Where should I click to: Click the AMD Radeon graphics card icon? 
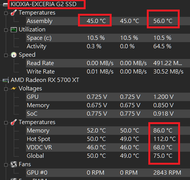[x=6, y=80]
